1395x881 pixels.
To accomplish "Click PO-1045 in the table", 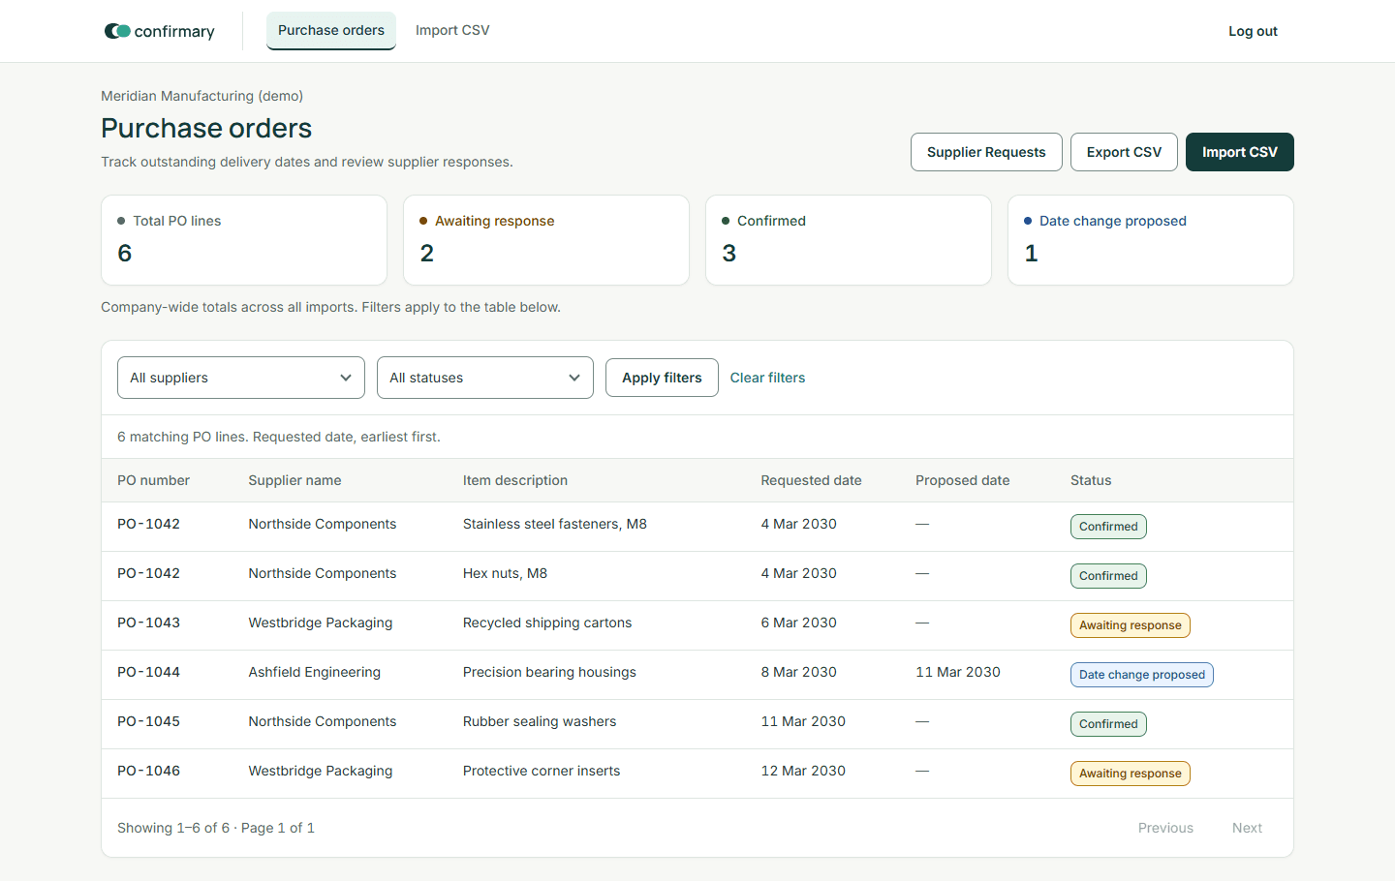I will pyautogui.click(x=148, y=721).
